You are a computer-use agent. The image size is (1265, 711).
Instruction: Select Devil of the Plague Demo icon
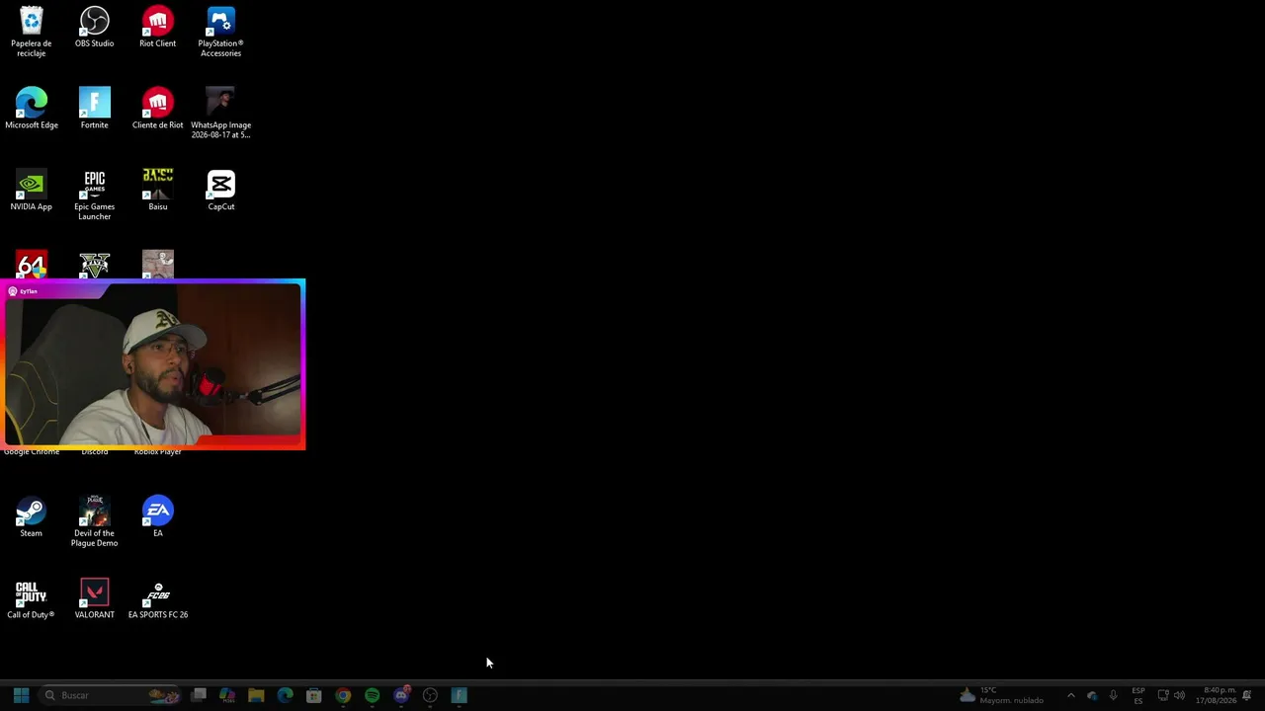[95, 521]
